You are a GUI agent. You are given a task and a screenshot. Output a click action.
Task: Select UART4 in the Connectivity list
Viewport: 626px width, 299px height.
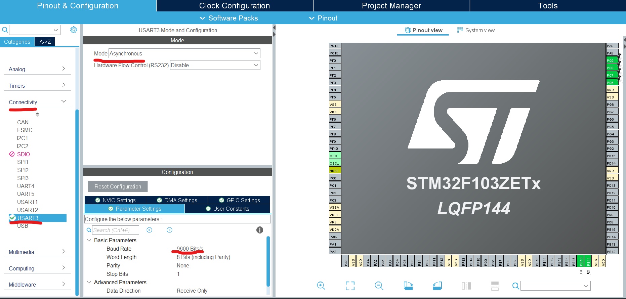[x=26, y=186]
